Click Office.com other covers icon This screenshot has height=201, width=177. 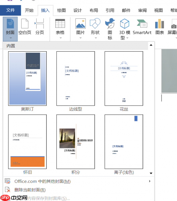7,181
